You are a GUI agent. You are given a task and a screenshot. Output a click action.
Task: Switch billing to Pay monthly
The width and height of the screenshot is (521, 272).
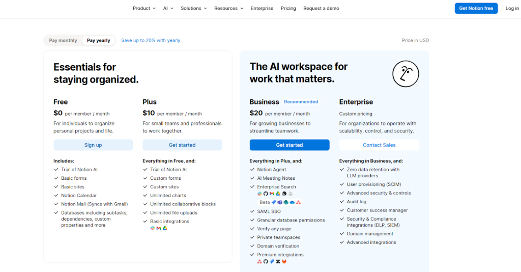(63, 40)
